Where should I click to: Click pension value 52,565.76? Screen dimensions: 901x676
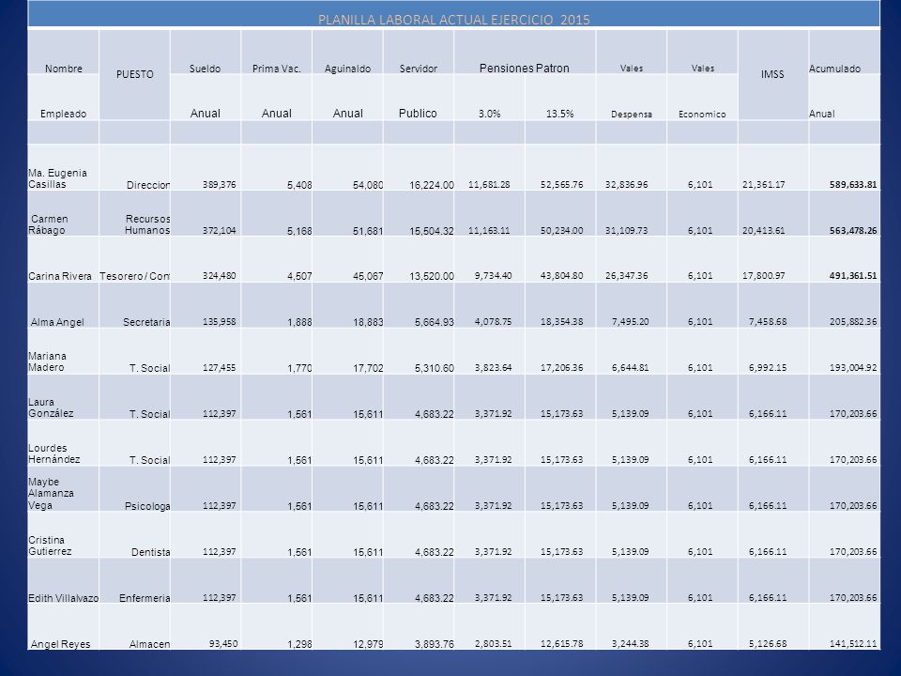point(561,185)
